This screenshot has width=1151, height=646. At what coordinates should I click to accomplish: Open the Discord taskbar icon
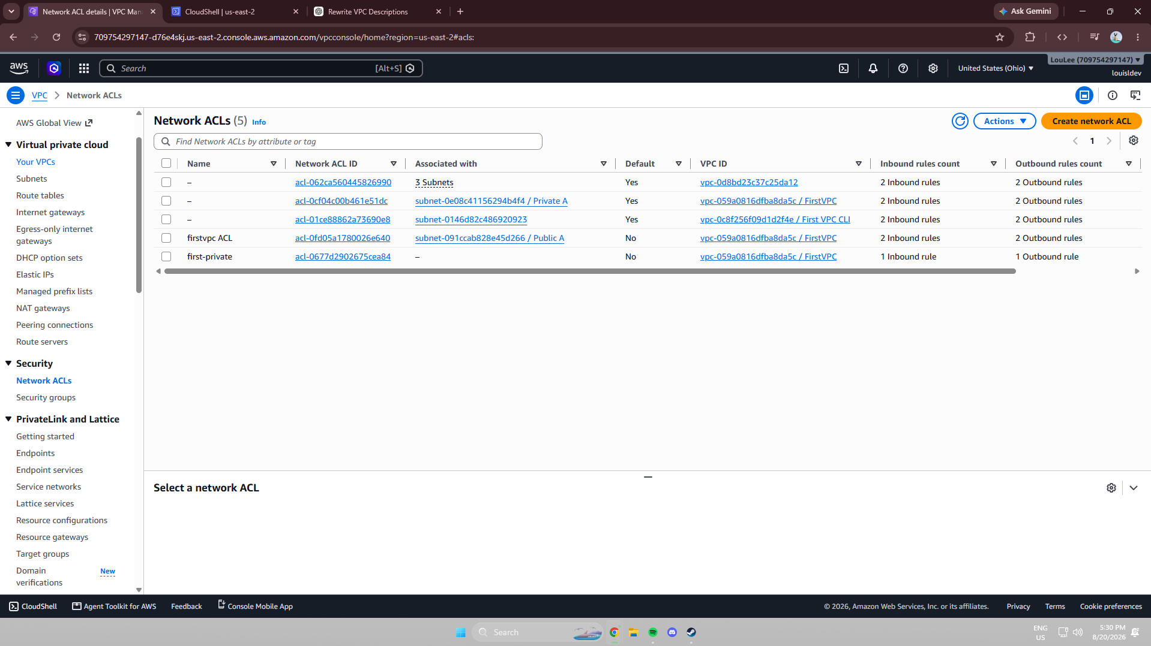pos(672,632)
